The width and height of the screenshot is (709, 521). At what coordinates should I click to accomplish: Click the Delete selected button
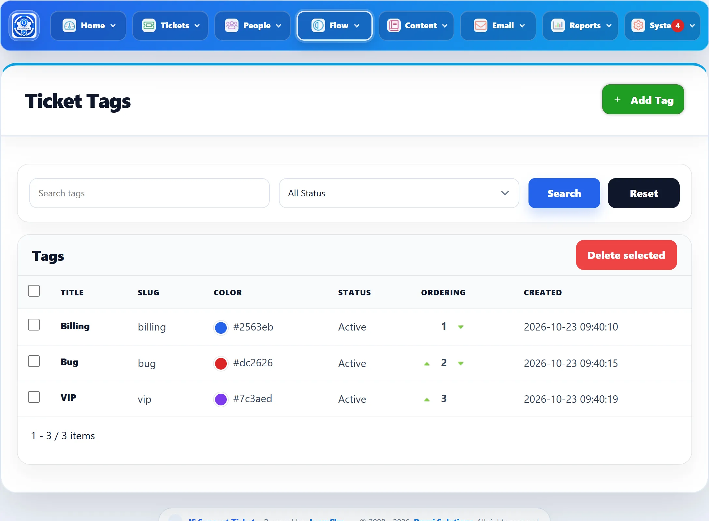click(626, 255)
